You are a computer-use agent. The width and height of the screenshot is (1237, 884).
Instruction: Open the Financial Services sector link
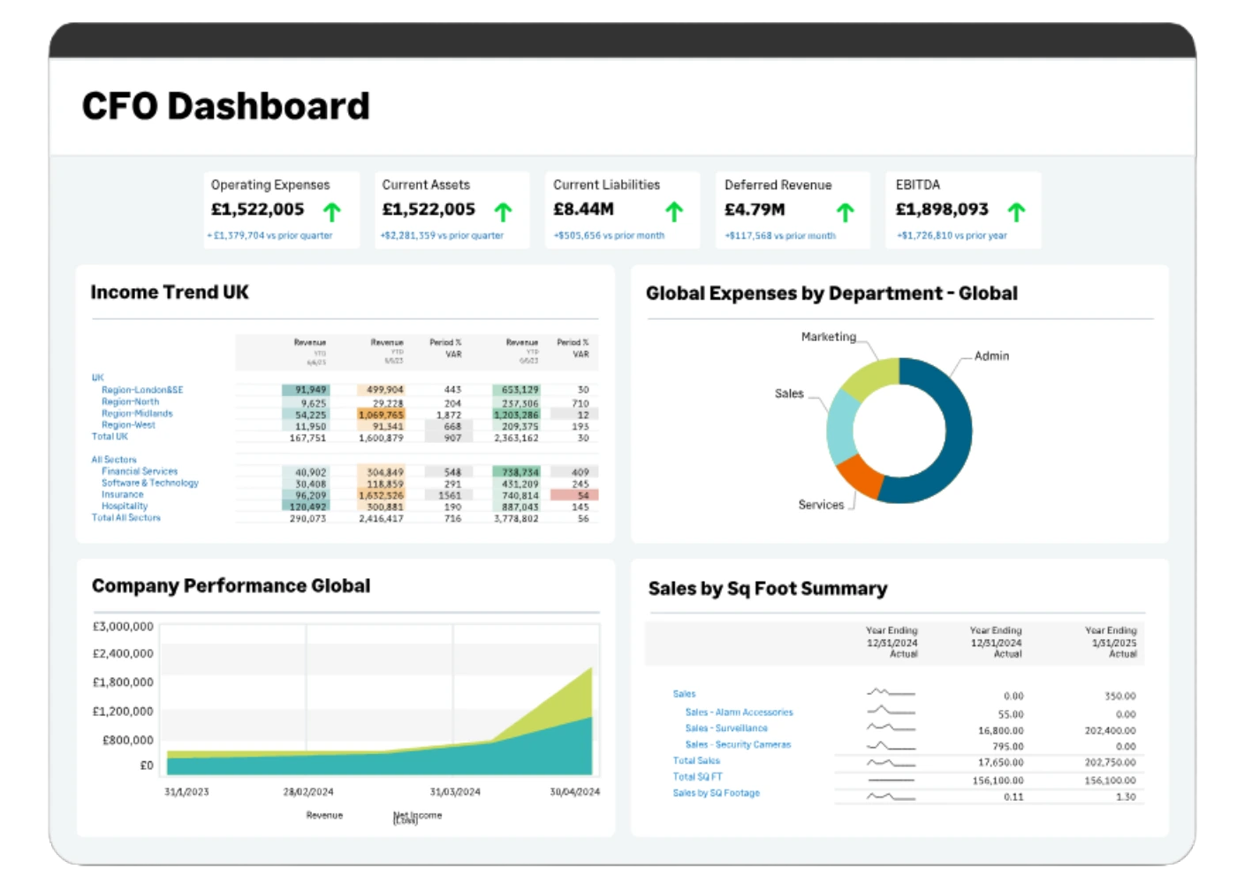click(x=140, y=471)
